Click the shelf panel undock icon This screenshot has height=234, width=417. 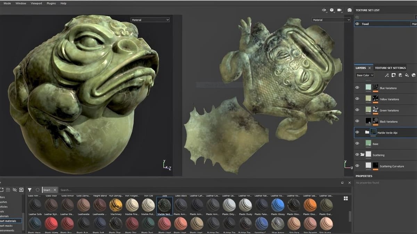pyautogui.click(x=342, y=183)
